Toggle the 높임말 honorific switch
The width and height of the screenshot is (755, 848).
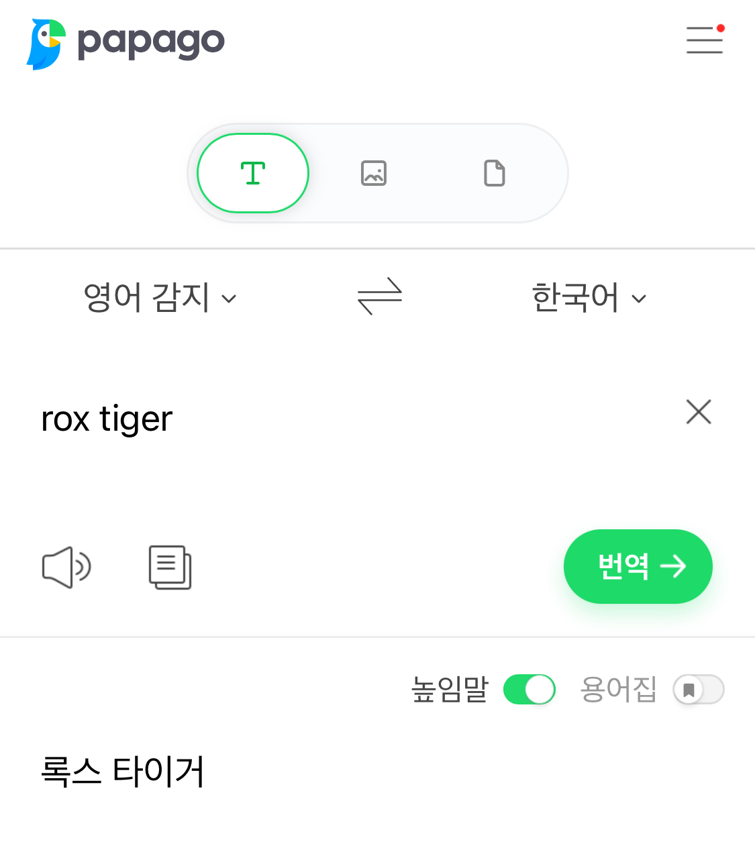[x=530, y=690]
